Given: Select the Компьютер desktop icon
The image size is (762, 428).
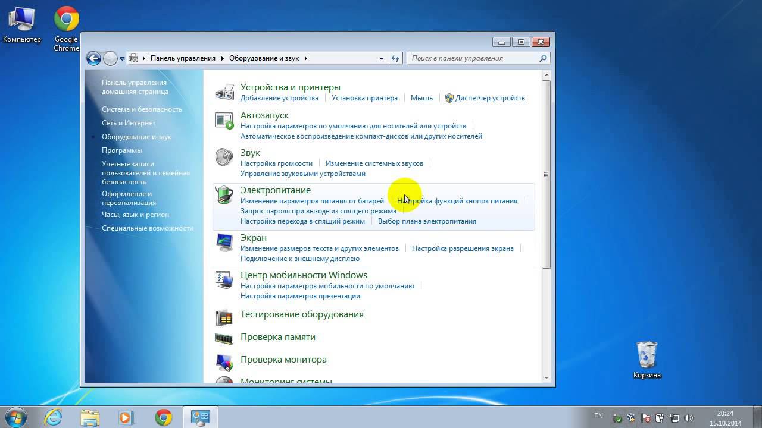Looking at the screenshot, I should click(x=22, y=25).
